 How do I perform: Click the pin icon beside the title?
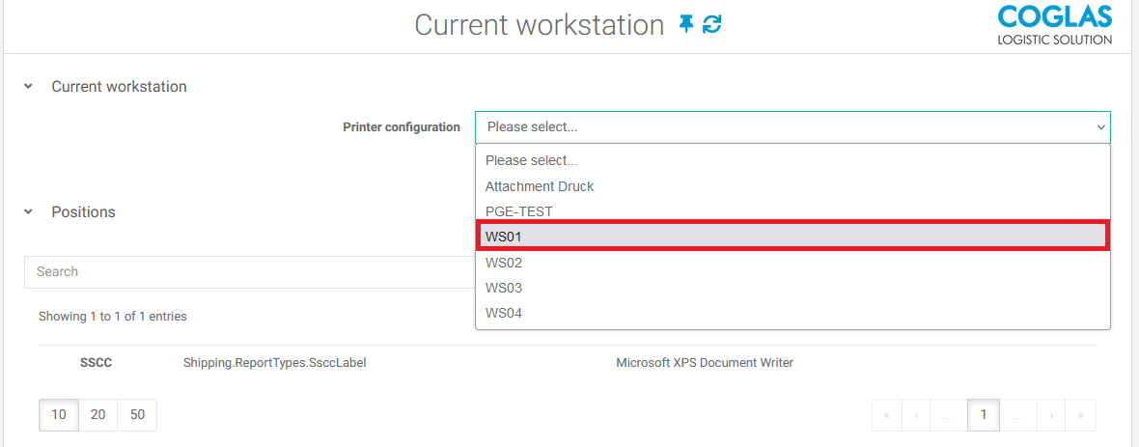tap(686, 24)
